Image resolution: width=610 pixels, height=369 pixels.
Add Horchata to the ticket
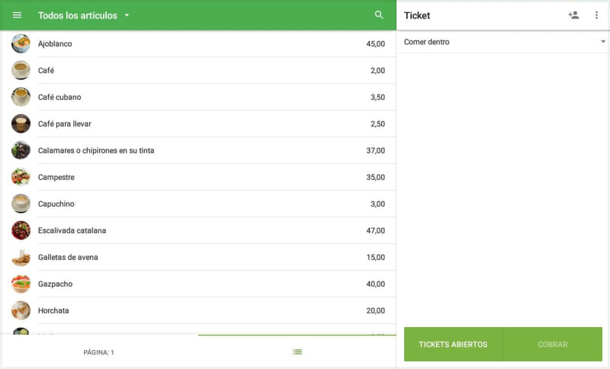point(53,311)
